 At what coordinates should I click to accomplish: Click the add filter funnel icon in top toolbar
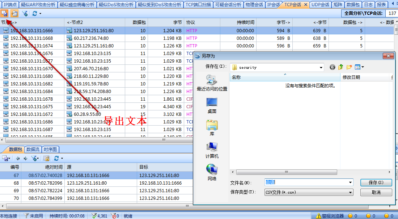click(25, 13)
